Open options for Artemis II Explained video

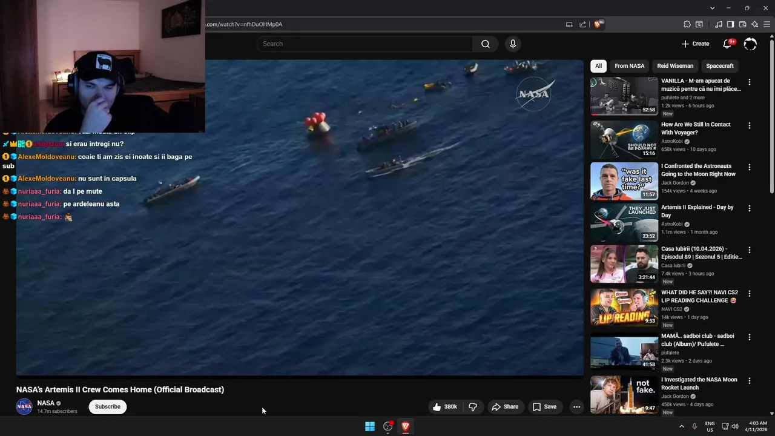pyautogui.click(x=750, y=208)
